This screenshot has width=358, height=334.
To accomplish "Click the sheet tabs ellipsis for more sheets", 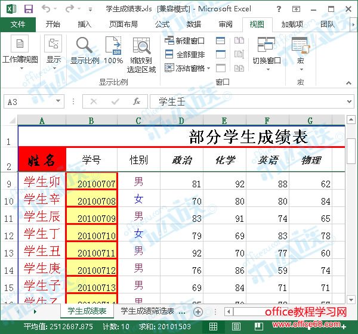I will pos(182,313).
